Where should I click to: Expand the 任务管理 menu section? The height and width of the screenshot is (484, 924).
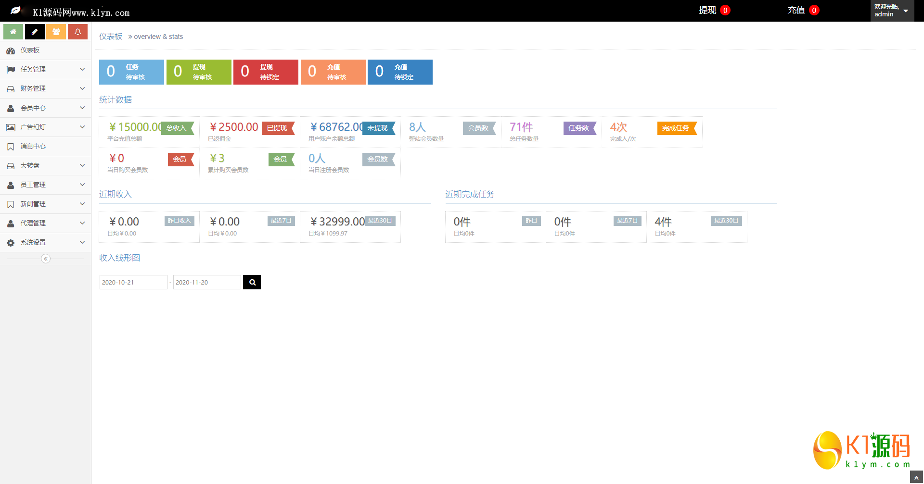click(x=45, y=69)
